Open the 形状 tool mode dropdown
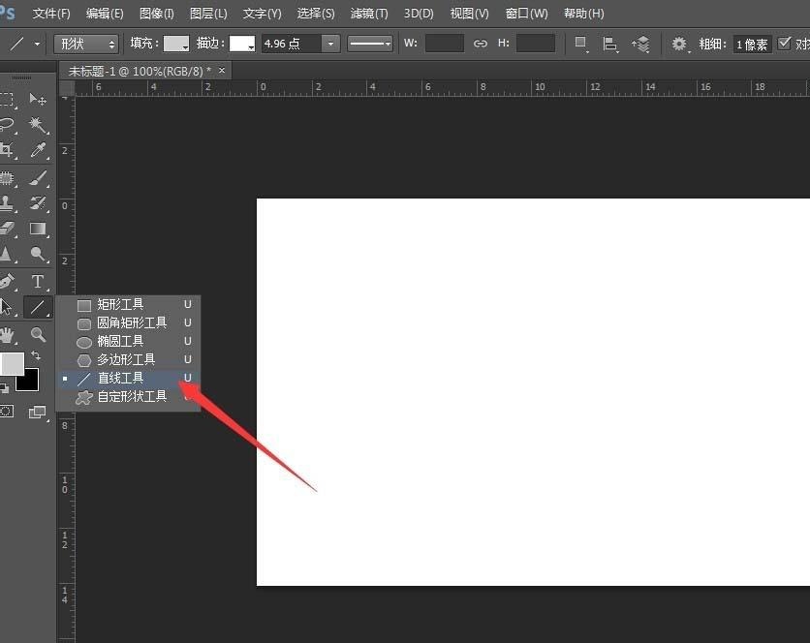This screenshot has height=643, width=810. (85, 44)
